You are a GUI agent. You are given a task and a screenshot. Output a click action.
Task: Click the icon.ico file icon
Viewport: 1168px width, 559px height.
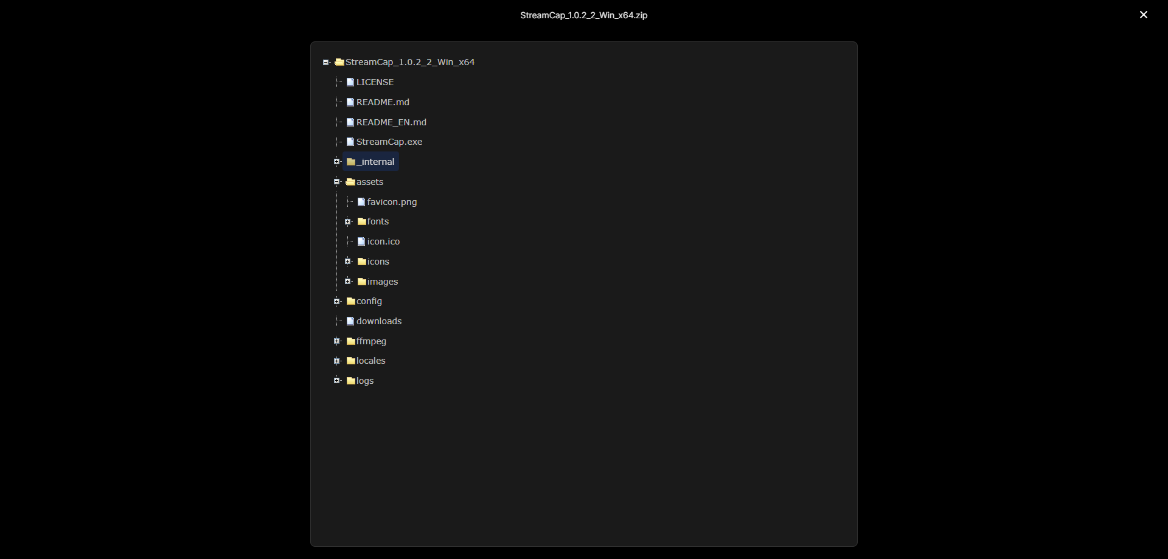pos(361,241)
